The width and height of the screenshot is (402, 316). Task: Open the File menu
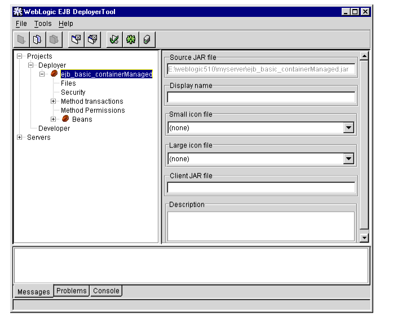tap(21, 24)
